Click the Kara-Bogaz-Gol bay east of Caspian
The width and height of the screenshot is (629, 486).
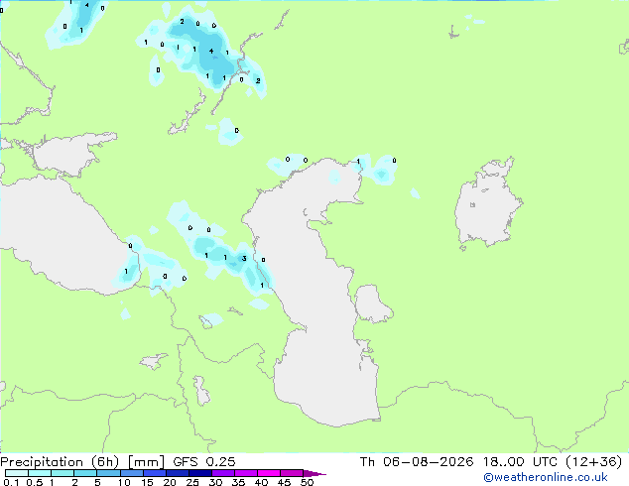click(x=371, y=304)
